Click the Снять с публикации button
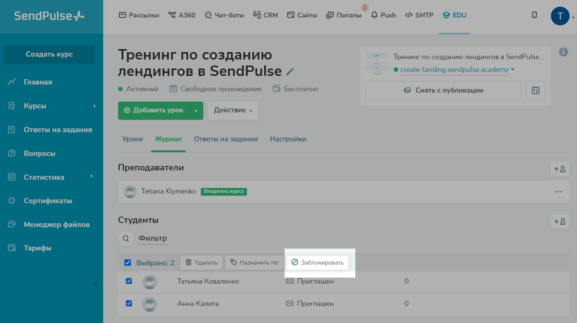 tap(443, 90)
